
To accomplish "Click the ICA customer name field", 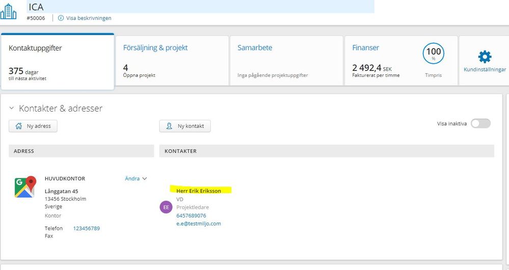I will coord(200,7).
